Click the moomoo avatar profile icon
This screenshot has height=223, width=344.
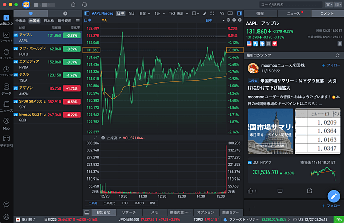[26, 5]
